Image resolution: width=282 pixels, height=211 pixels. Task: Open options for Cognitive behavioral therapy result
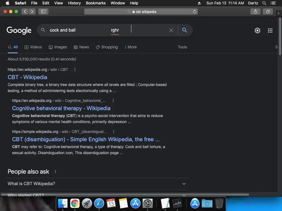tap(113, 101)
